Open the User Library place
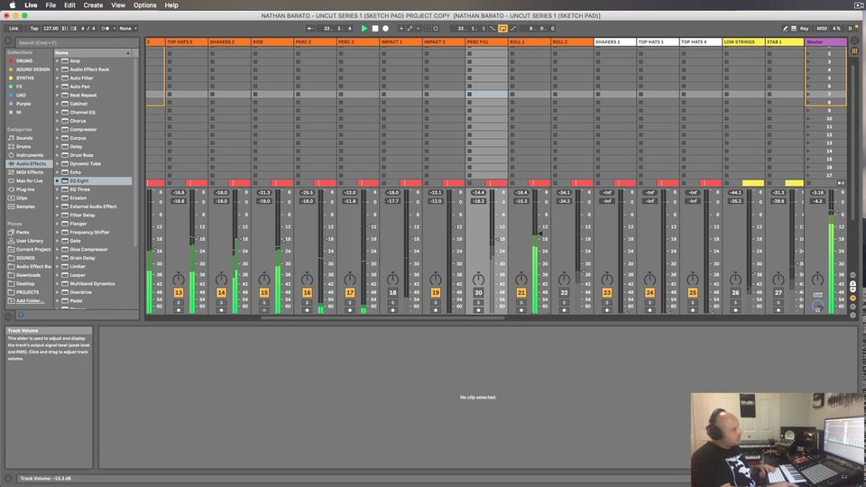The height and width of the screenshot is (487, 866). [x=29, y=241]
